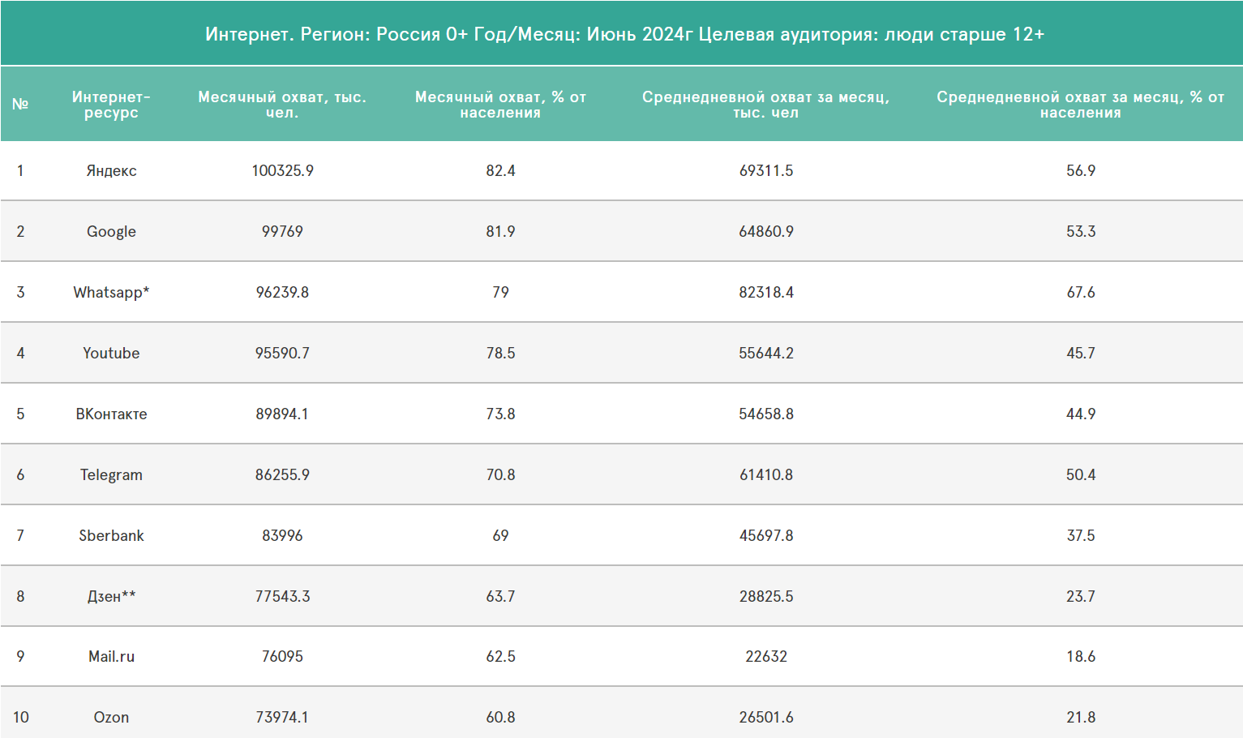Click the percentage '69' in Sberbank row
Viewport: 1243px width, 738px height.
point(500,535)
